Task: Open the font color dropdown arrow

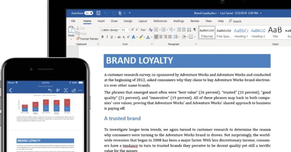Action: pos(151,37)
